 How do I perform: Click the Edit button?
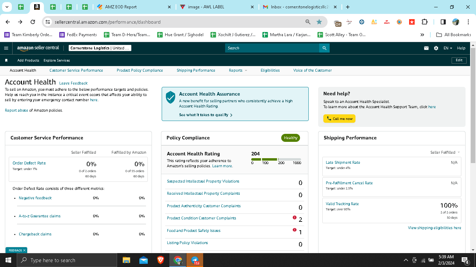point(459,60)
